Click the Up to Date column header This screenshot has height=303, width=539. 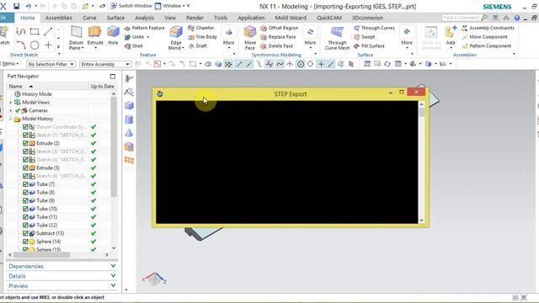click(102, 86)
